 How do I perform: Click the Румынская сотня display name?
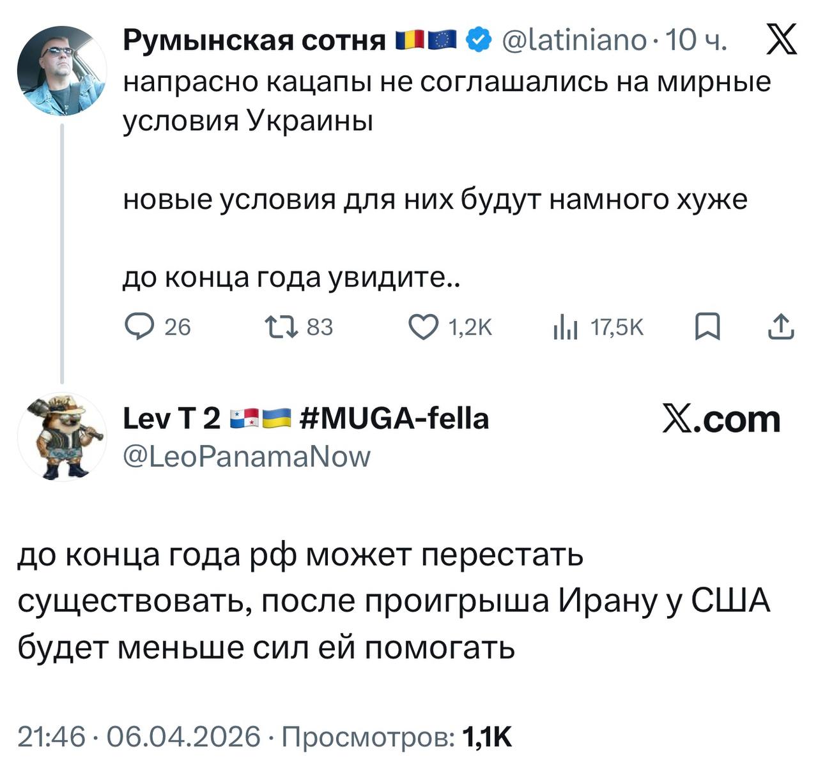254,41
